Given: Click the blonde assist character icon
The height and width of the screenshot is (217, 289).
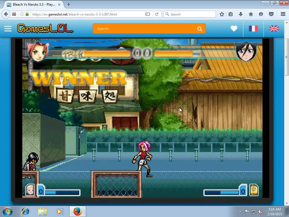Looking at the screenshot, I should tap(30, 190).
